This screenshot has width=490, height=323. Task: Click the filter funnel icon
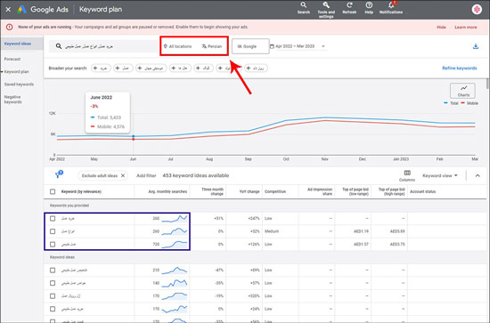pyautogui.click(x=58, y=174)
